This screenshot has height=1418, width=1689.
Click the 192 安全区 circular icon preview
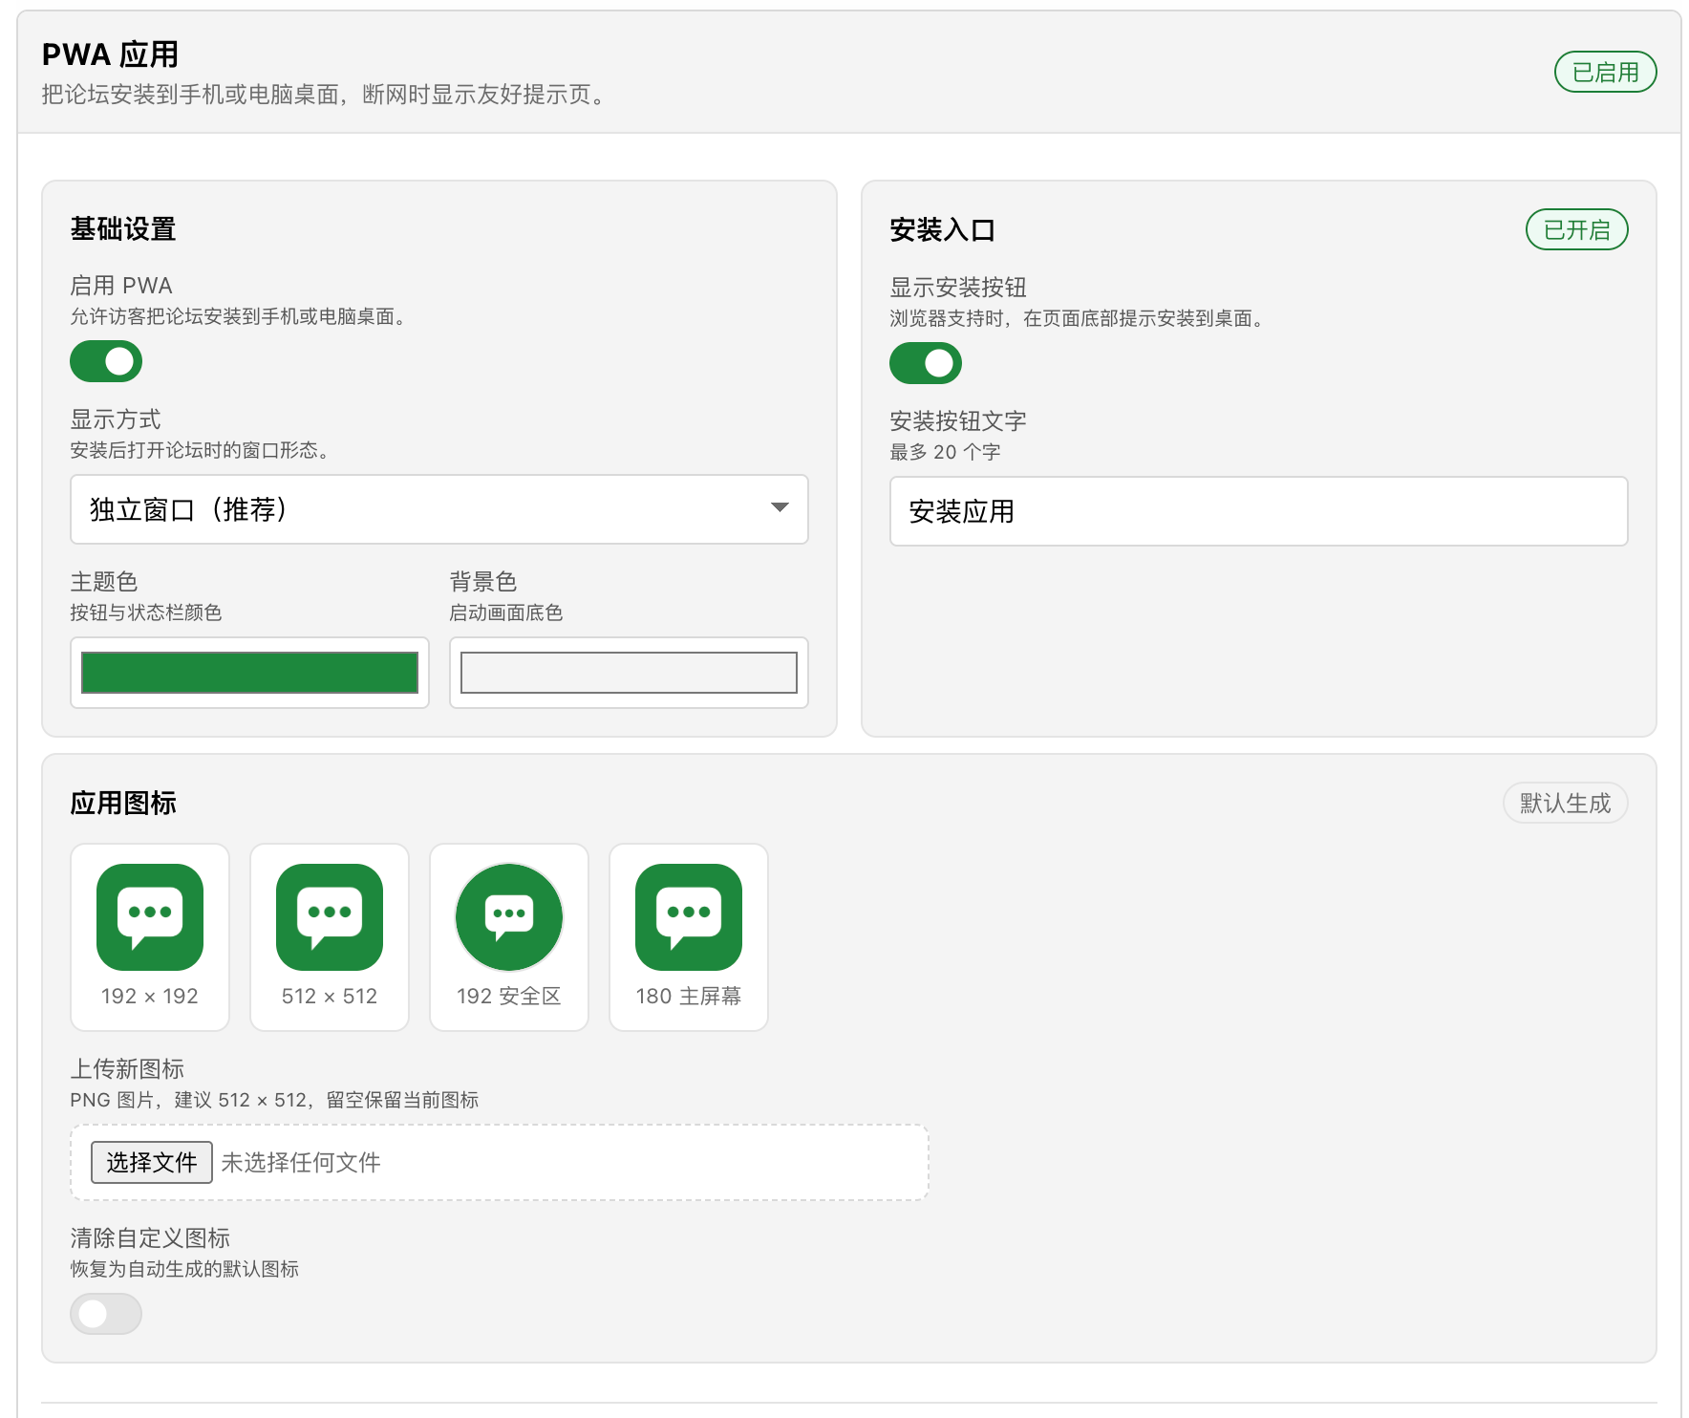509,917
